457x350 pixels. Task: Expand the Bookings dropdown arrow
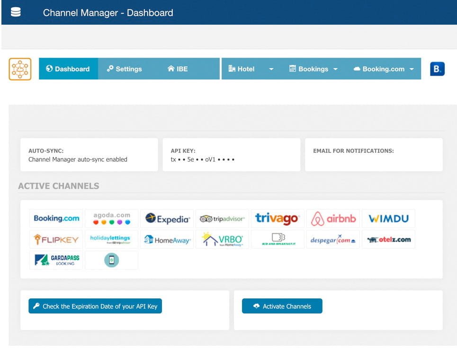(335, 70)
